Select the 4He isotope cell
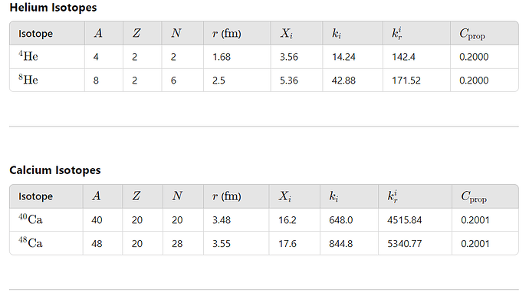The width and height of the screenshot is (529, 293). [x=47, y=57]
